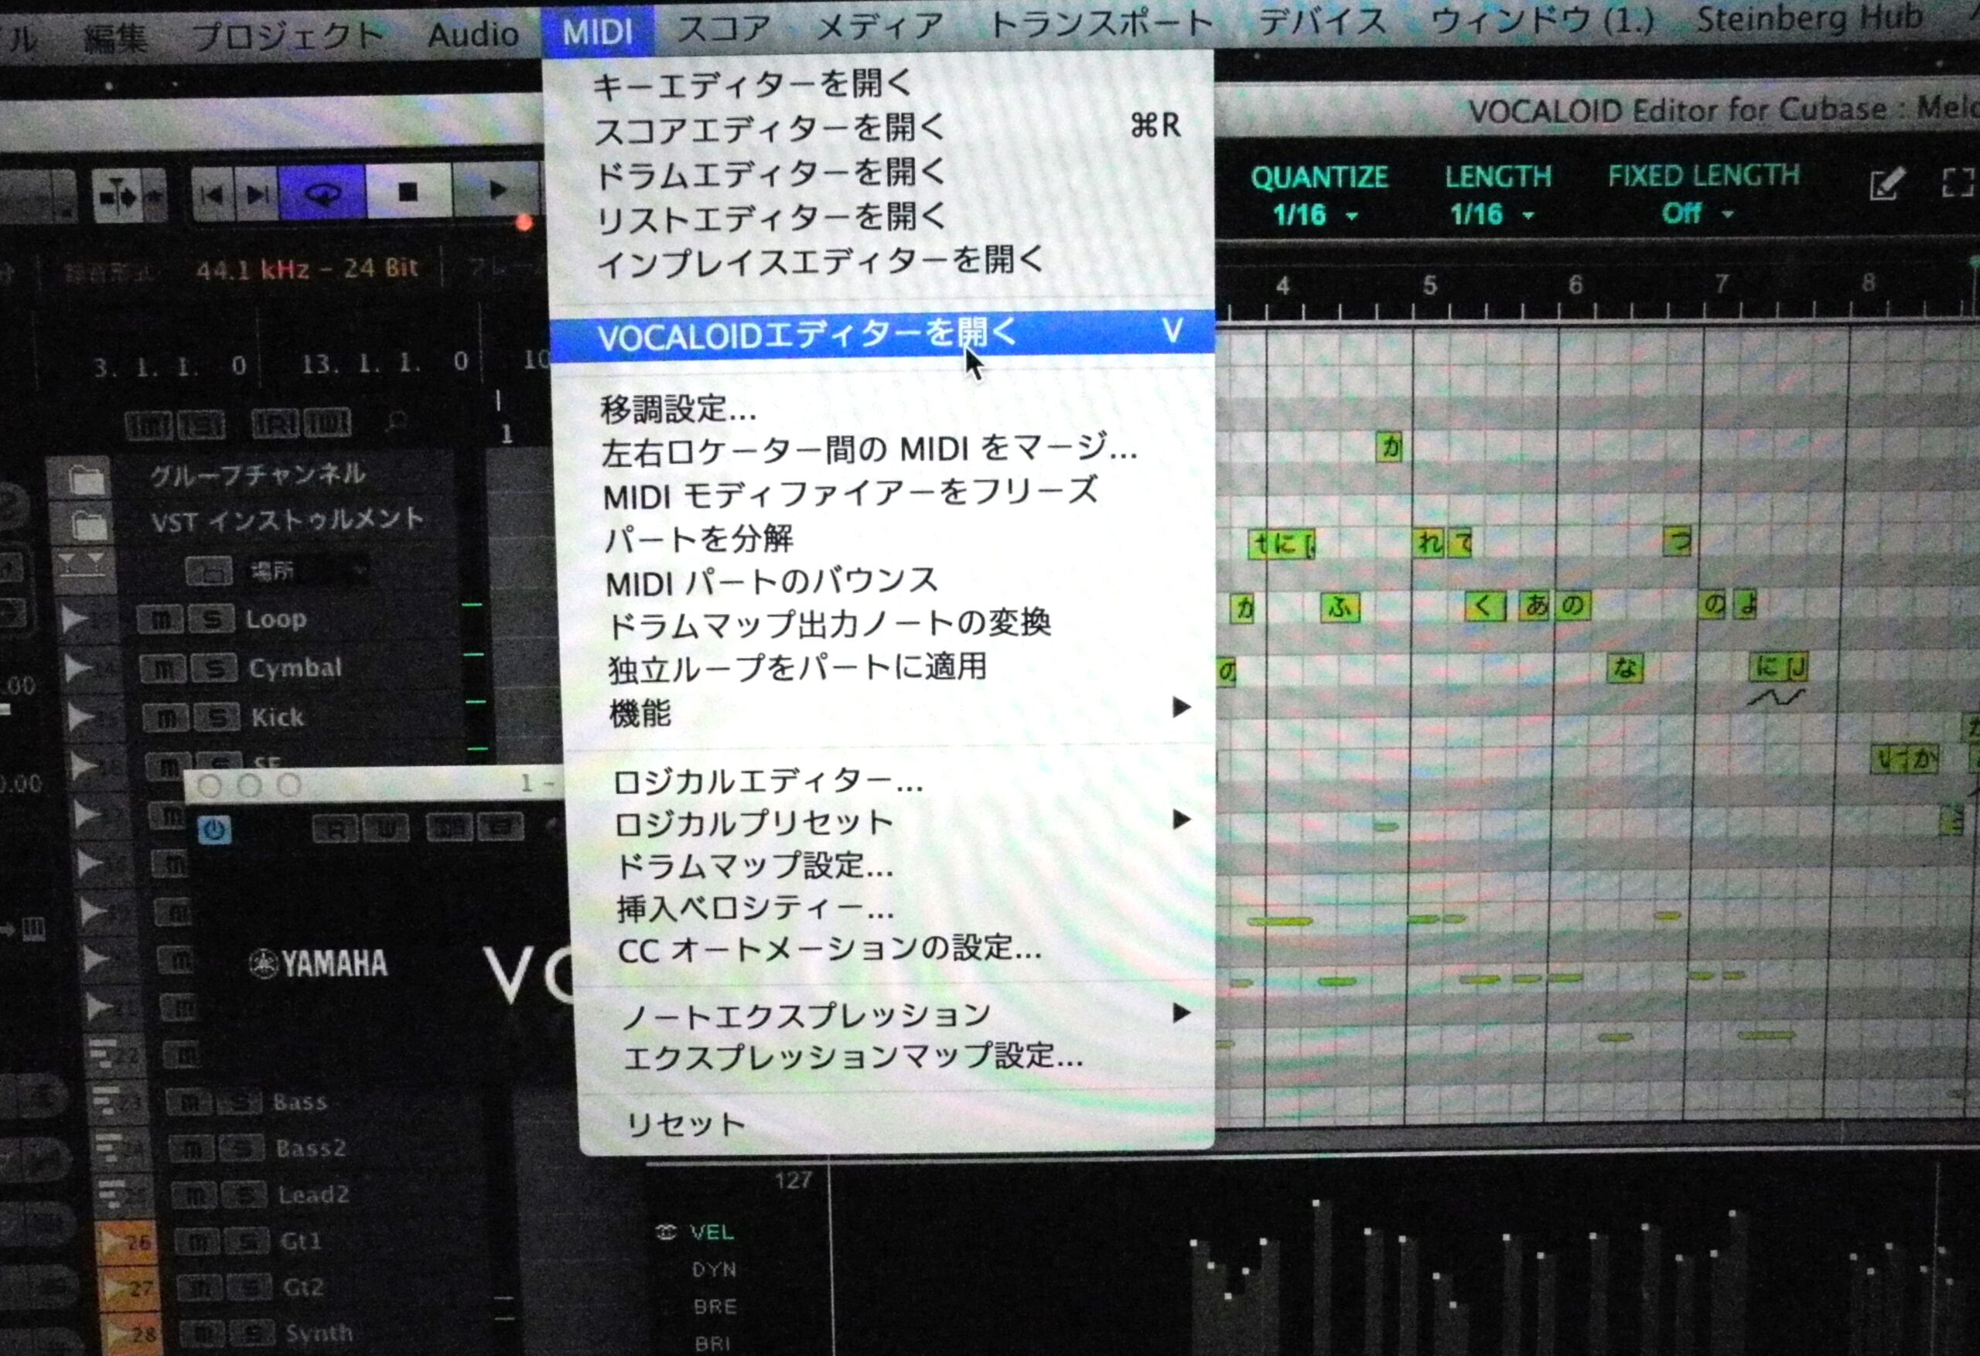Mute the Bass track
The width and height of the screenshot is (1980, 1356).
pos(188,1103)
